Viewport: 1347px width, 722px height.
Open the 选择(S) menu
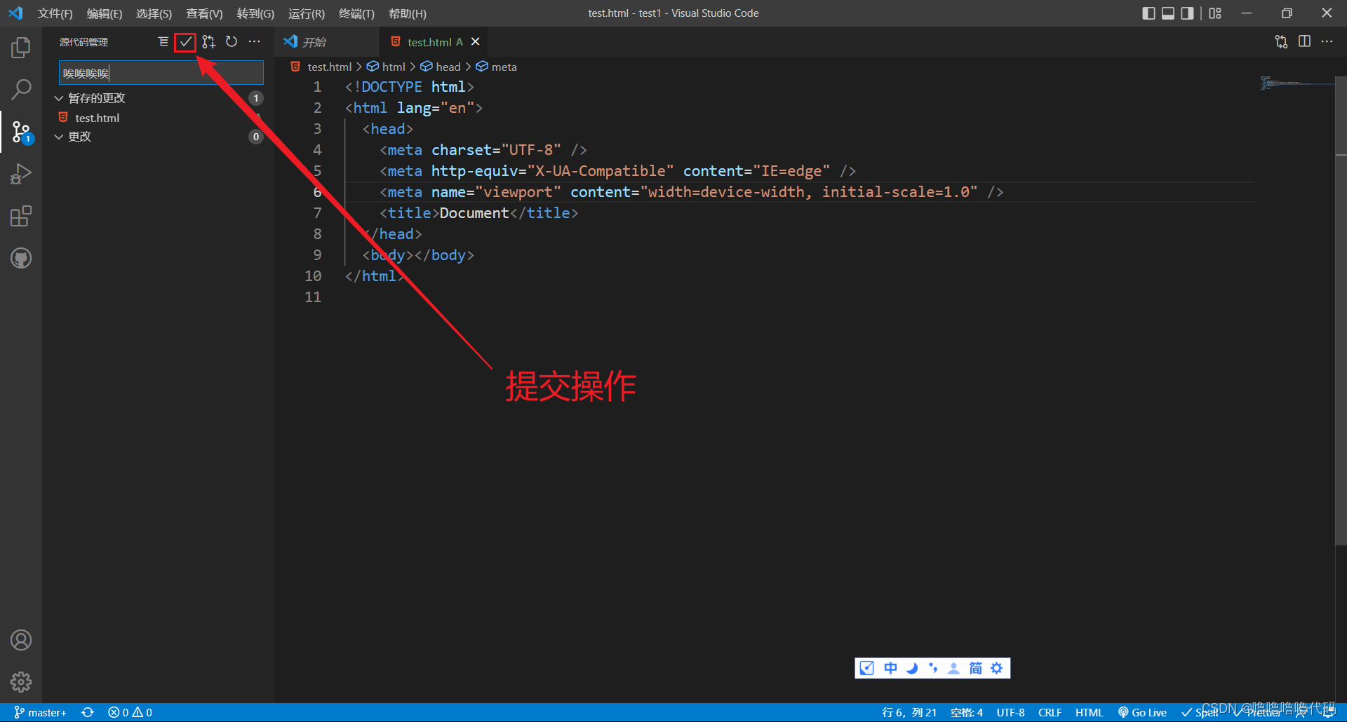click(154, 13)
